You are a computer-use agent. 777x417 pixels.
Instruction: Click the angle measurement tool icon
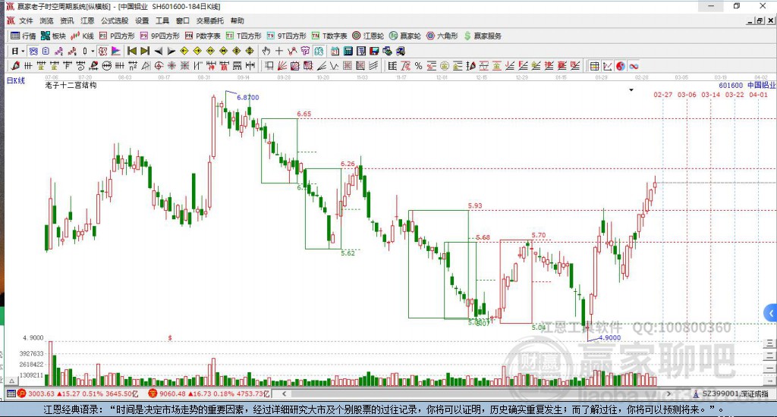pos(321,66)
